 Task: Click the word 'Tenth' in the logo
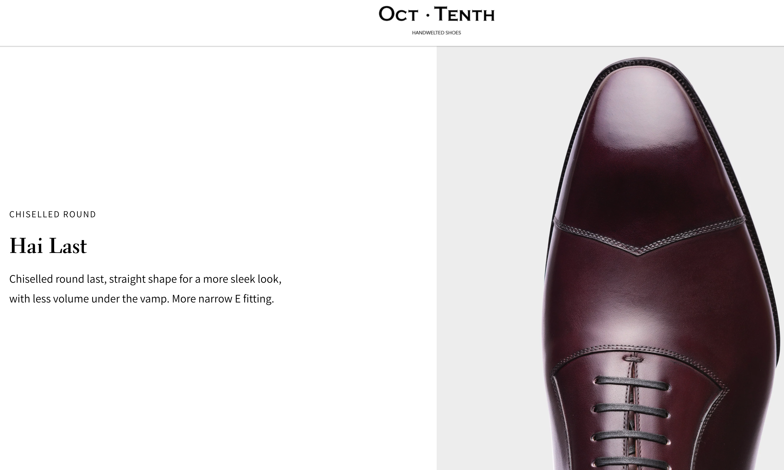point(464,15)
